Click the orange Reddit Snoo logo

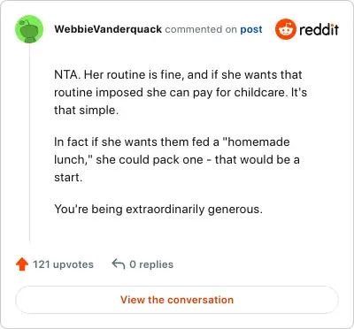[x=285, y=29]
